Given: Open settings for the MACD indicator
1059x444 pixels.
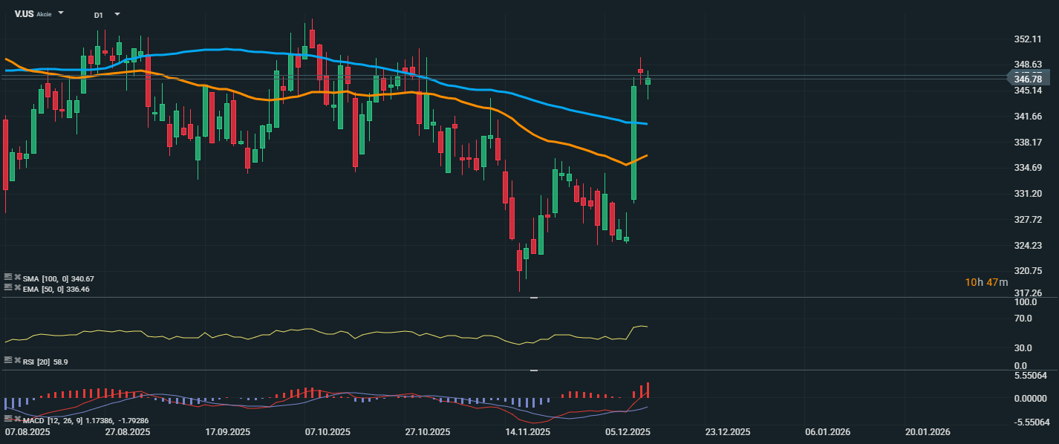Looking at the screenshot, I should point(8,419).
